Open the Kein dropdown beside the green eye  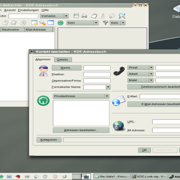click(x=82, y=23)
